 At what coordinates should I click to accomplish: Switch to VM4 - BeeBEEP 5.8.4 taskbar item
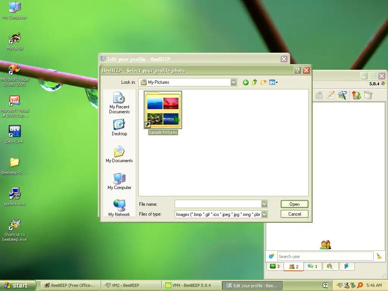[191, 285]
